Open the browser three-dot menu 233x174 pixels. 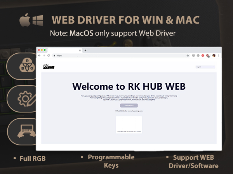coord(219,55)
